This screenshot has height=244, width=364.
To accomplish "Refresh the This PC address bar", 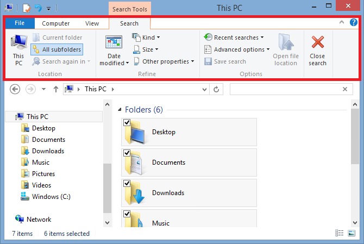I will [216, 89].
